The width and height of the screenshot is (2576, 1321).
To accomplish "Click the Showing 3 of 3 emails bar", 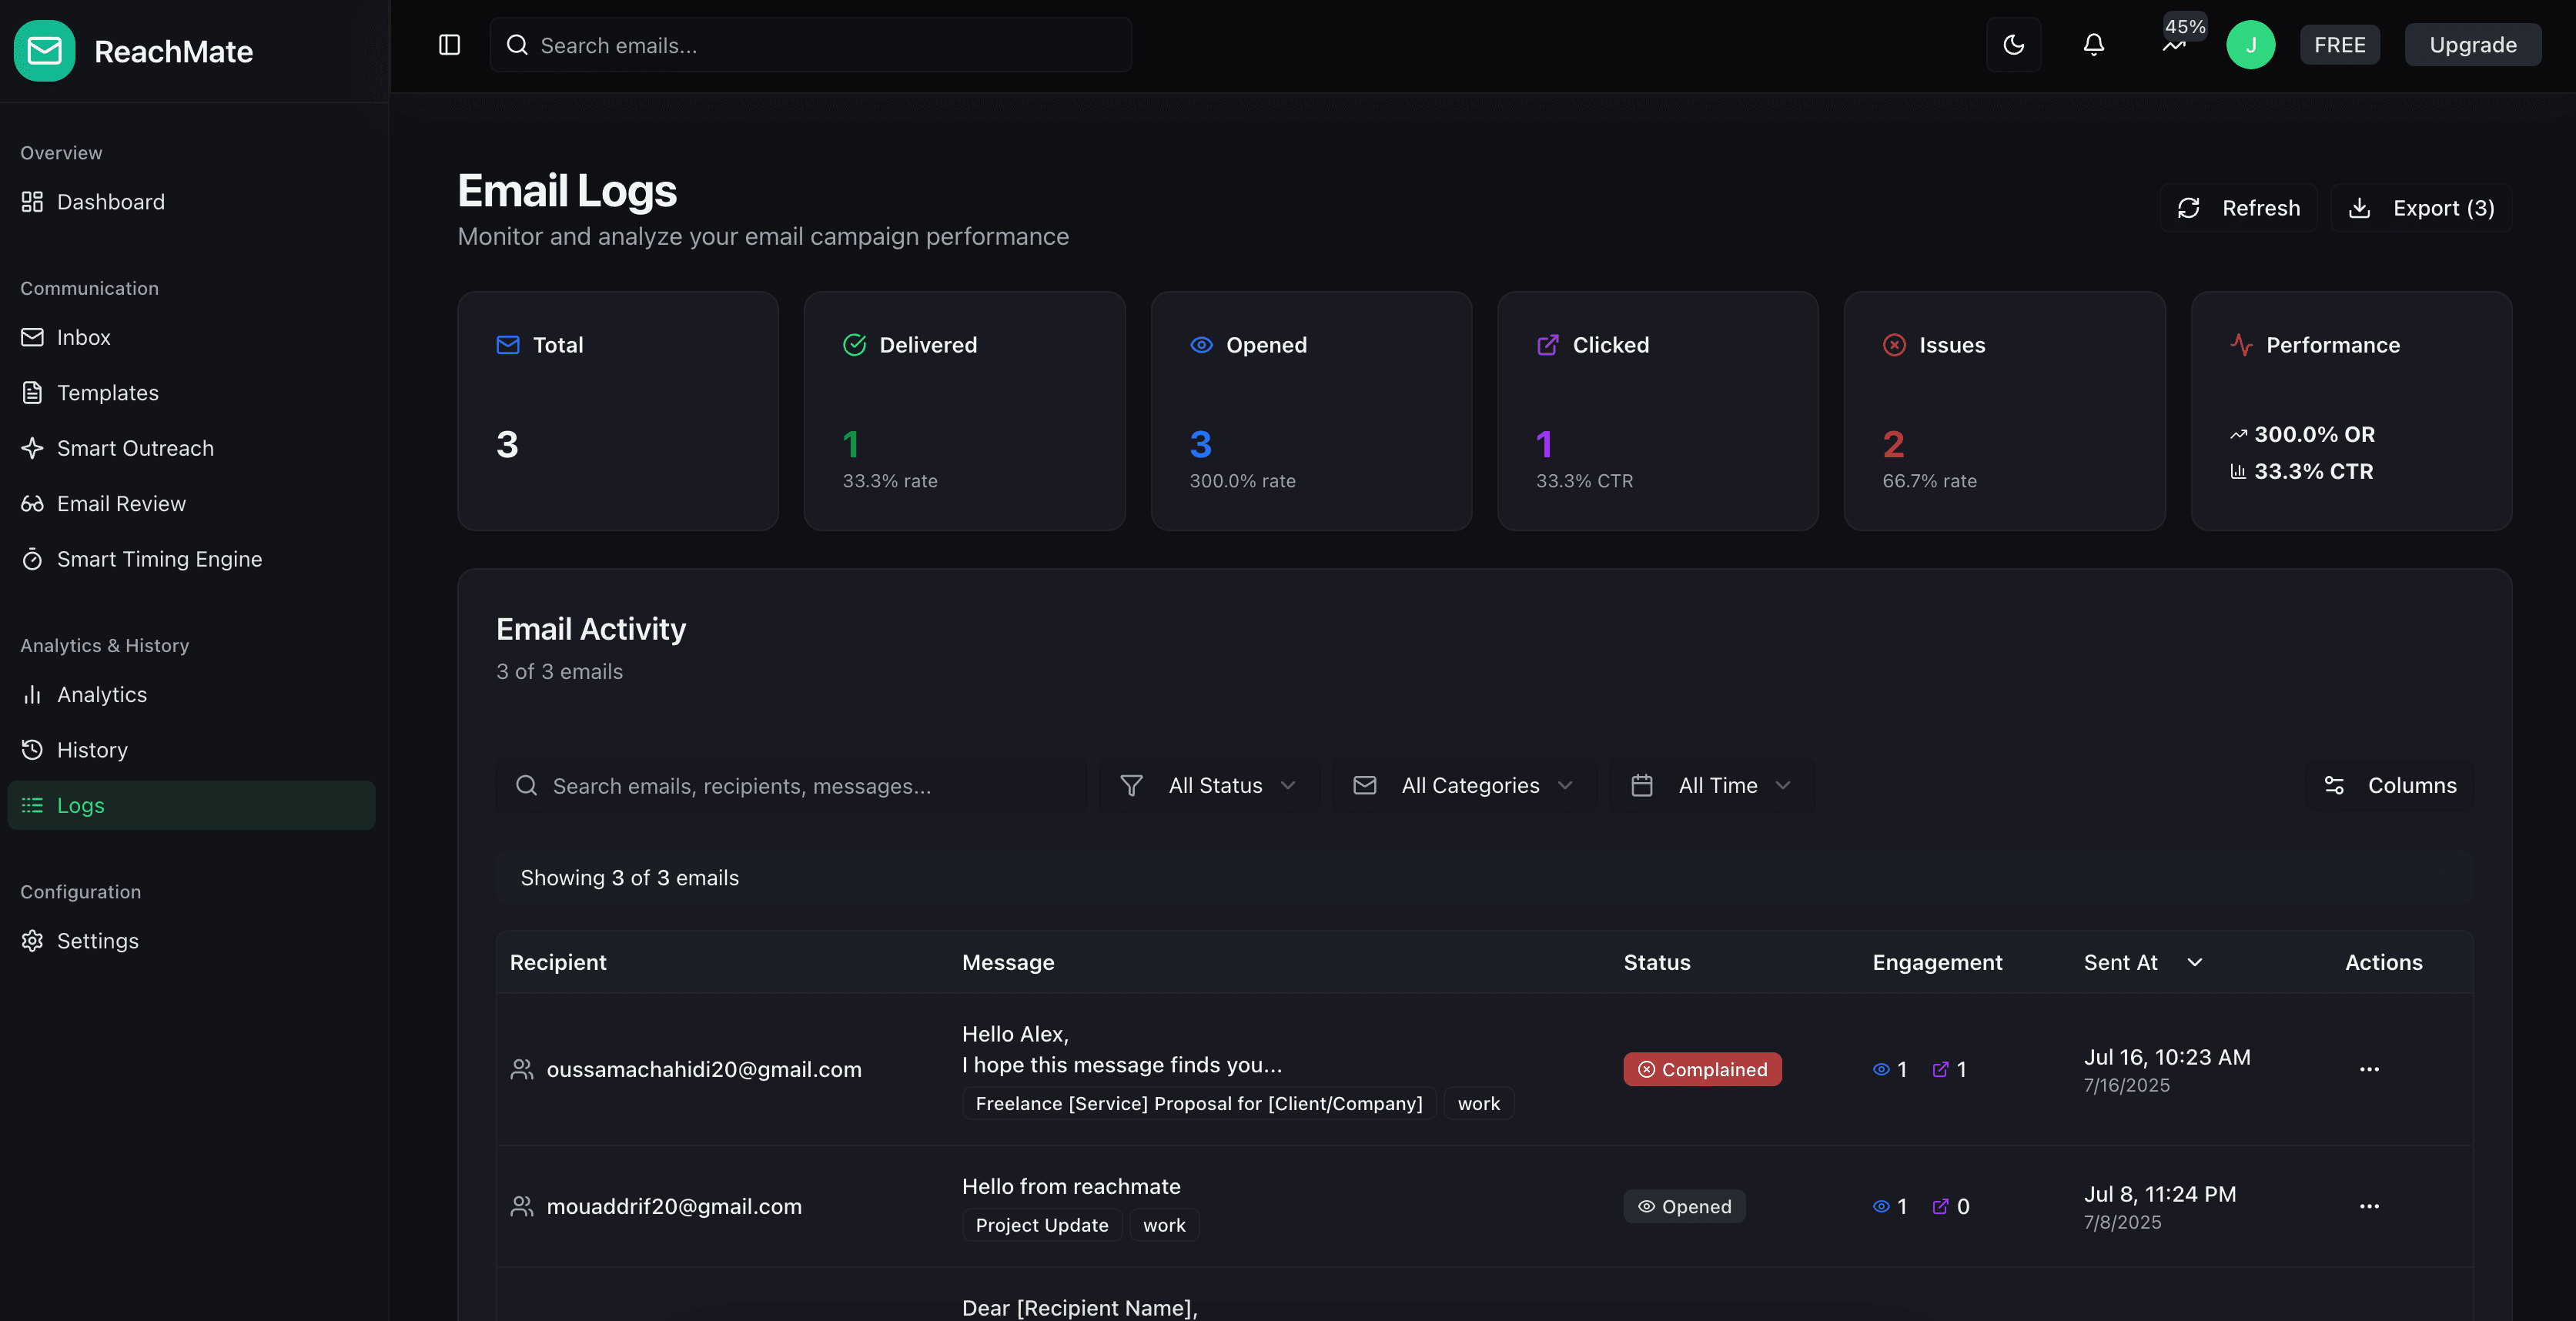I will click(x=1484, y=878).
